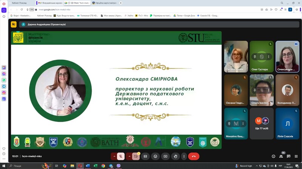Open the activities grid icon
This screenshot has height=169, width=302.
(x=296, y=156)
